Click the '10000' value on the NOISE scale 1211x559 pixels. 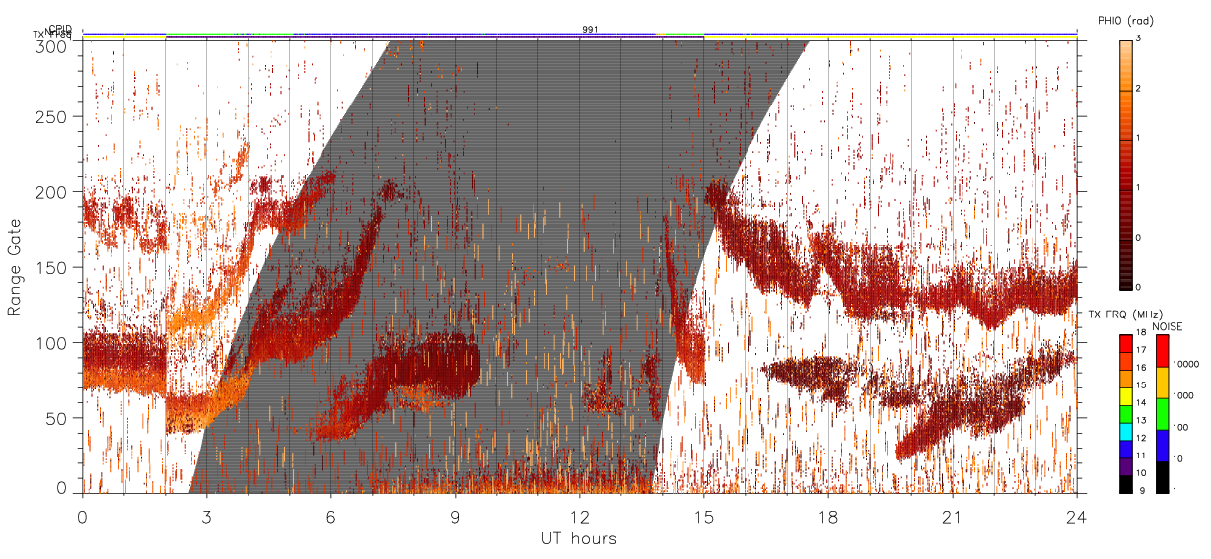(x=1186, y=364)
